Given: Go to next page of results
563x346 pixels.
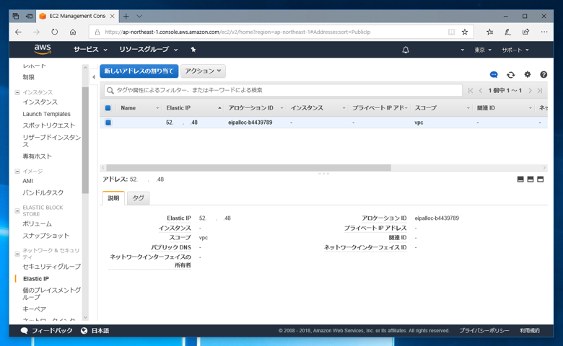Looking at the screenshot, I should (530, 91).
